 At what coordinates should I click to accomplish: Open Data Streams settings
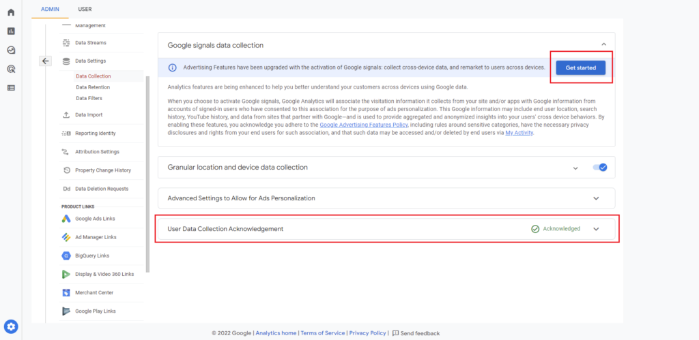tap(91, 43)
